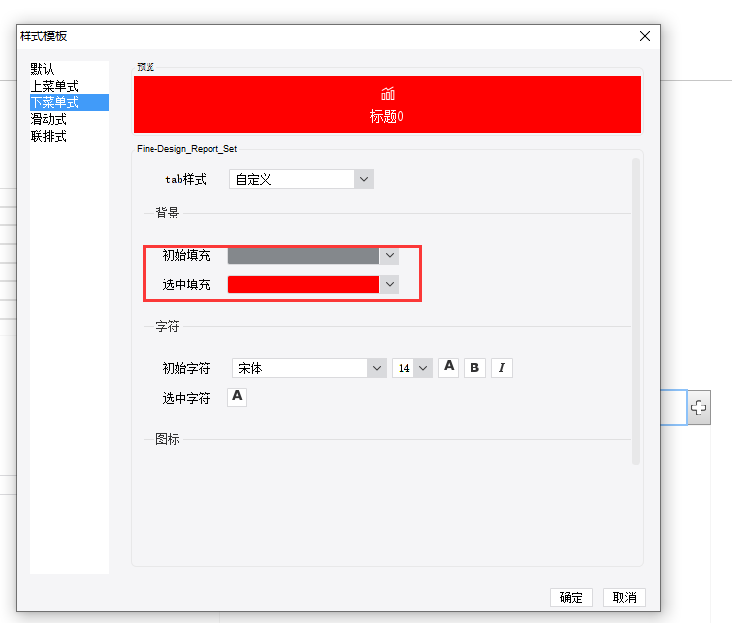Toggle italic for 初始字符
732x623 pixels.
click(502, 367)
